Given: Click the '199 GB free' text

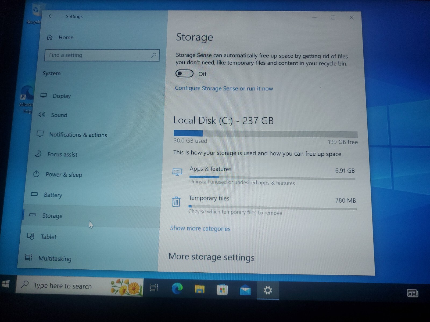Looking at the screenshot, I should [x=343, y=142].
